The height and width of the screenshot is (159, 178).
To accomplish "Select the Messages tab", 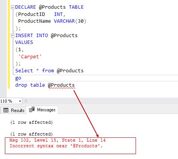I will 42,110.
